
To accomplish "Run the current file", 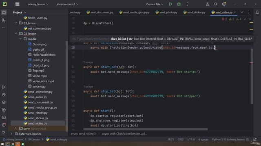I will [170, 4].
